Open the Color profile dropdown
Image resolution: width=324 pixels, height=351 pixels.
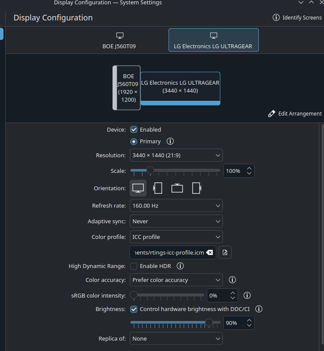pos(176,237)
